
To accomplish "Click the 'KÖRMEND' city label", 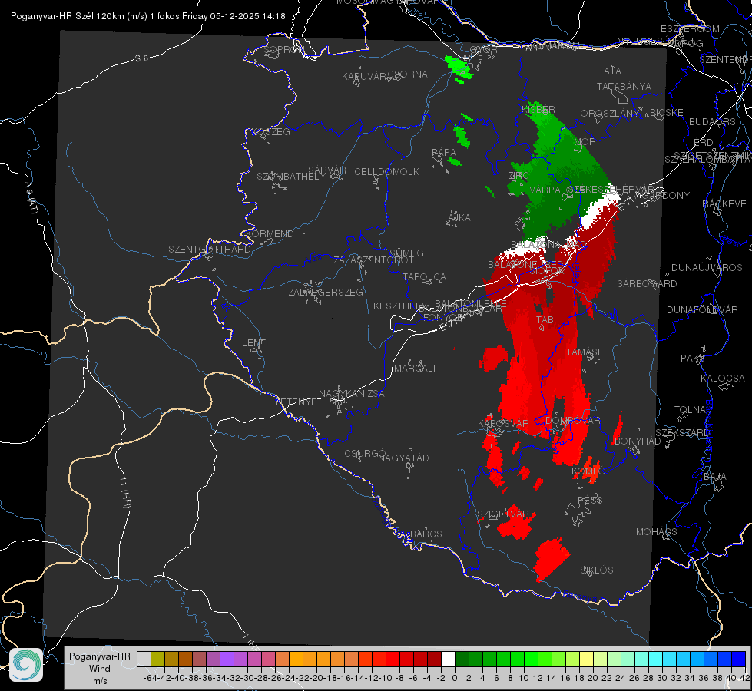I will tap(270, 234).
